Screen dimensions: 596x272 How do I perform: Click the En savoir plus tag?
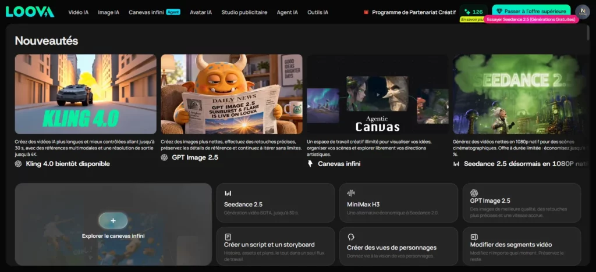473,19
